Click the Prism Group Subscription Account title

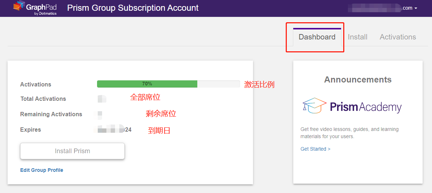coord(133,8)
